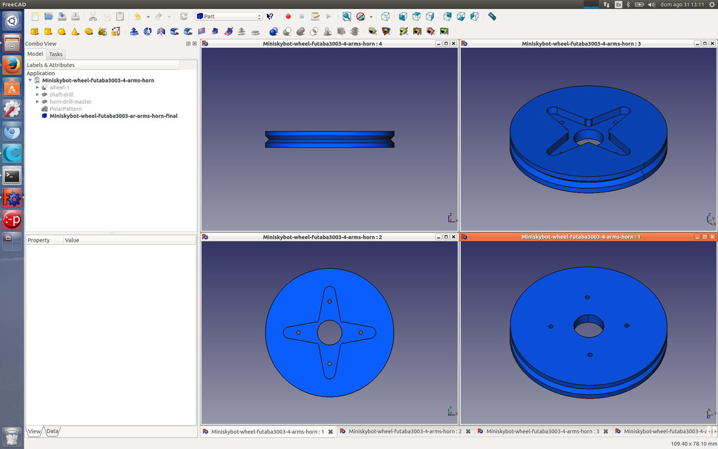Create a Box primitive from the Part toolbar
This screenshot has width=718, height=449.
tap(35, 31)
